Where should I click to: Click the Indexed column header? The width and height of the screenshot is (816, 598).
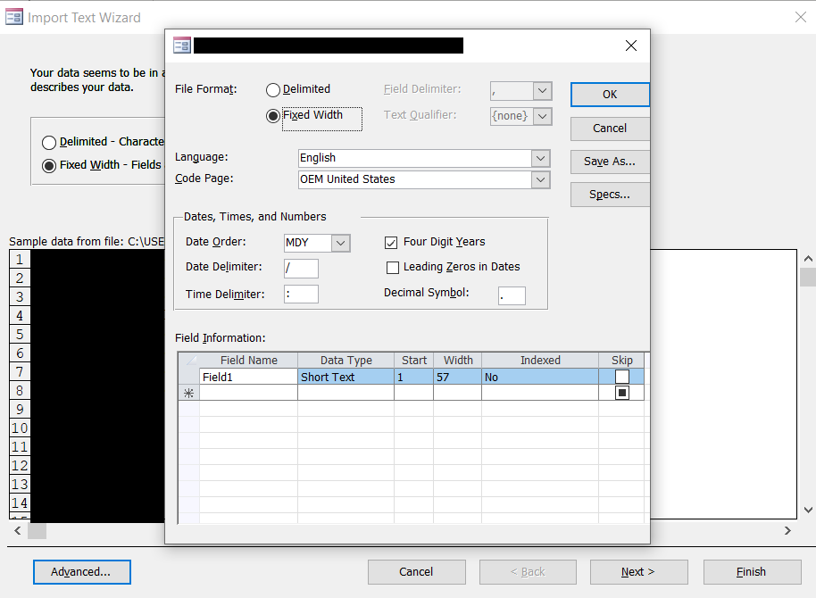pyautogui.click(x=539, y=361)
